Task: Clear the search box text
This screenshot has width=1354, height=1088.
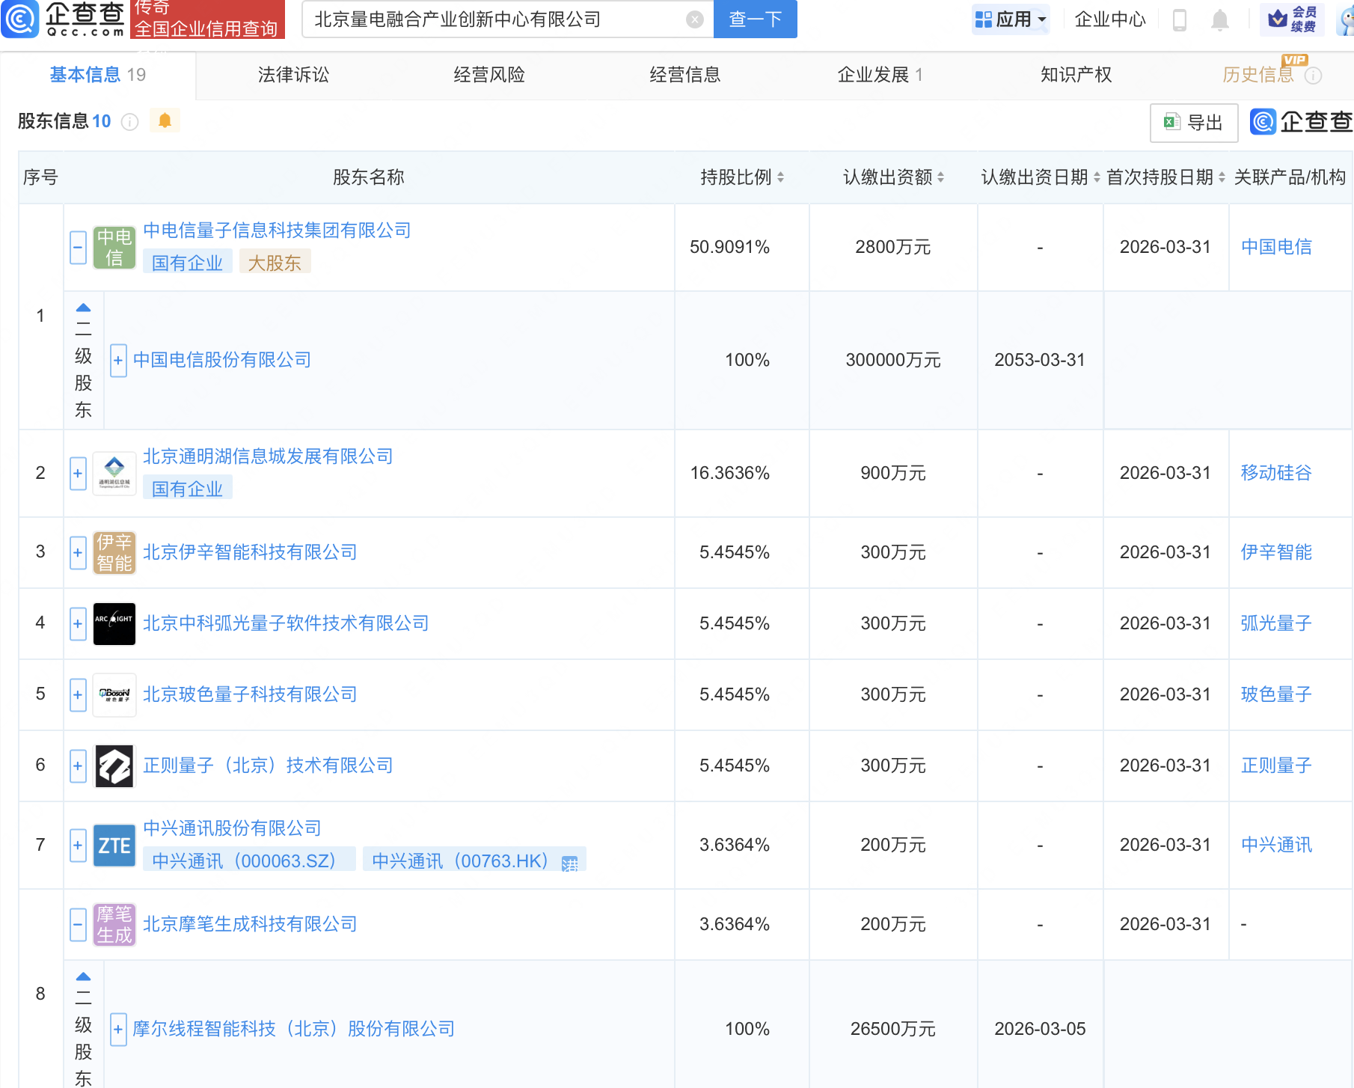Action: [694, 19]
